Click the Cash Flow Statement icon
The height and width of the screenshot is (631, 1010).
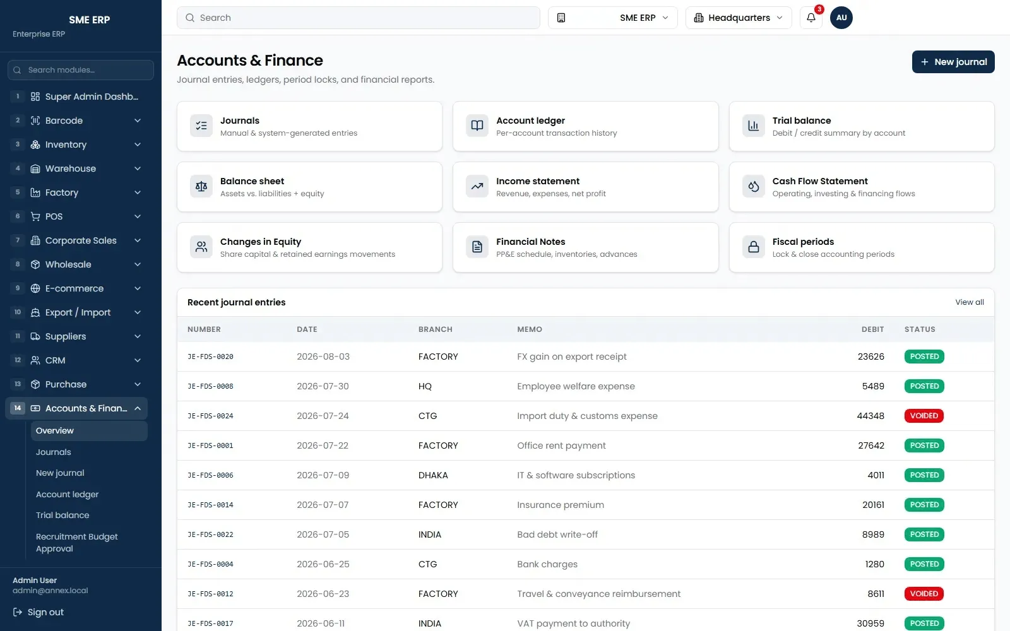point(753,186)
